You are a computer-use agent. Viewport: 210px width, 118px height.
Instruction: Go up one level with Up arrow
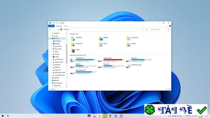pyautogui.click(x=58, y=29)
